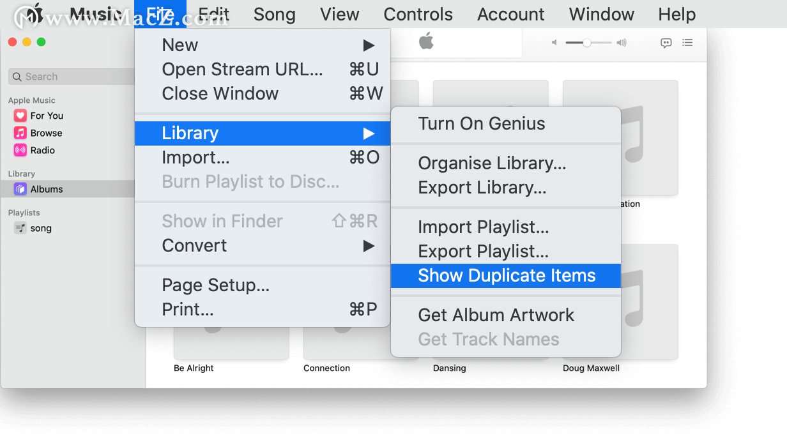The image size is (787, 447).
Task: Open the song playlist icon
Action: (20, 228)
